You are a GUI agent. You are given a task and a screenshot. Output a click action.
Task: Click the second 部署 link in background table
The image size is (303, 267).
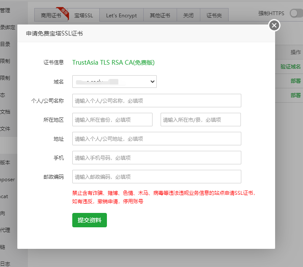[x=296, y=95]
